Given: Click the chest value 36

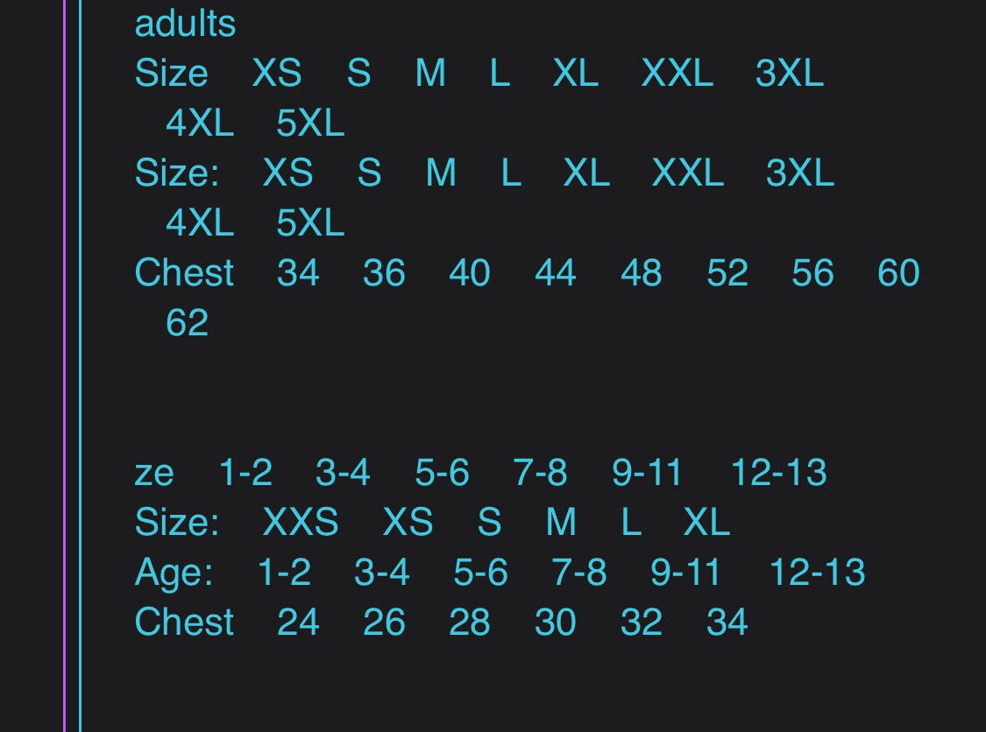Looking at the screenshot, I should point(384,273).
